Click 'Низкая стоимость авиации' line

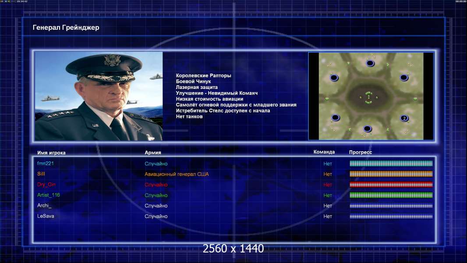[x=209, y=99]
